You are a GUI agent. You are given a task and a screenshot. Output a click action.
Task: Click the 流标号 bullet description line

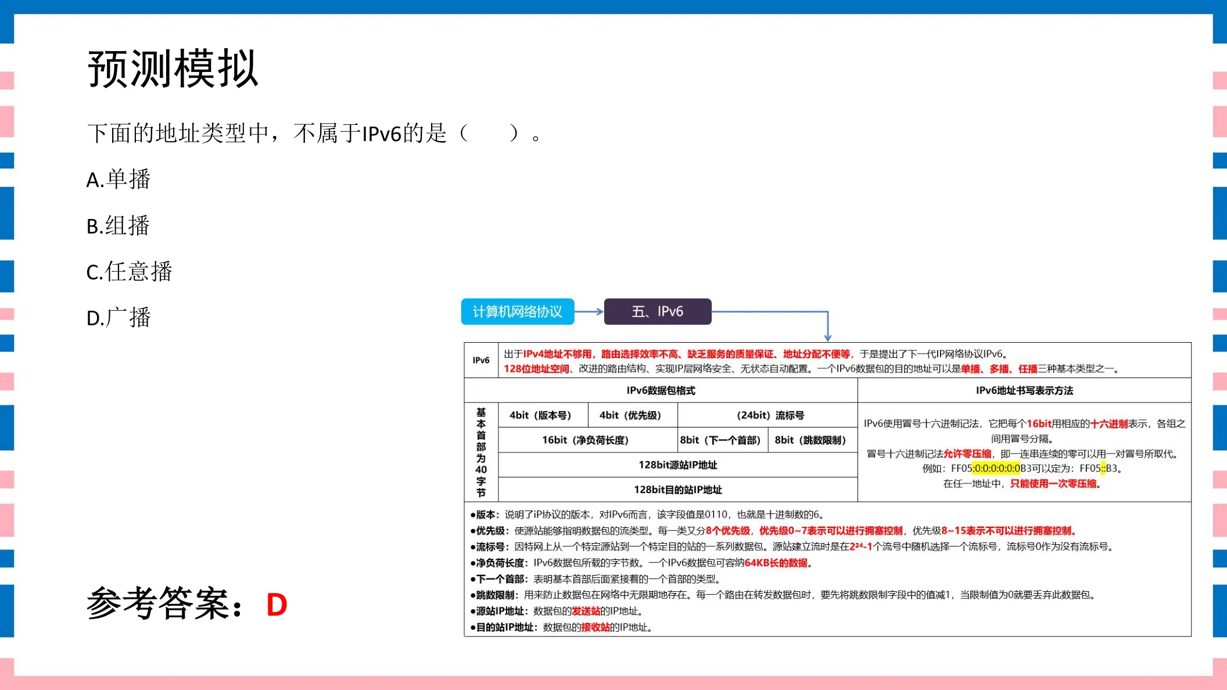792,547
